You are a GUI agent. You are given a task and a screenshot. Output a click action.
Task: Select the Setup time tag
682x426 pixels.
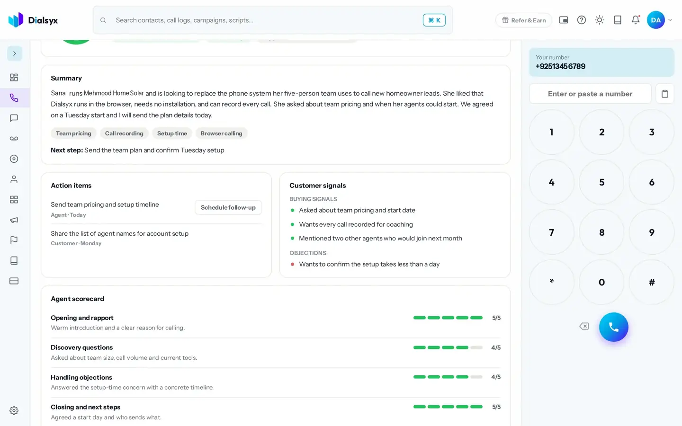(172, 133)
